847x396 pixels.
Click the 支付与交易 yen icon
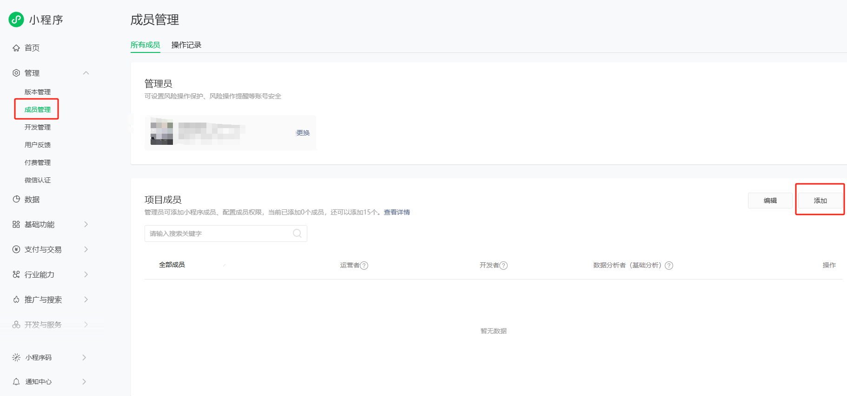(16, 249)
